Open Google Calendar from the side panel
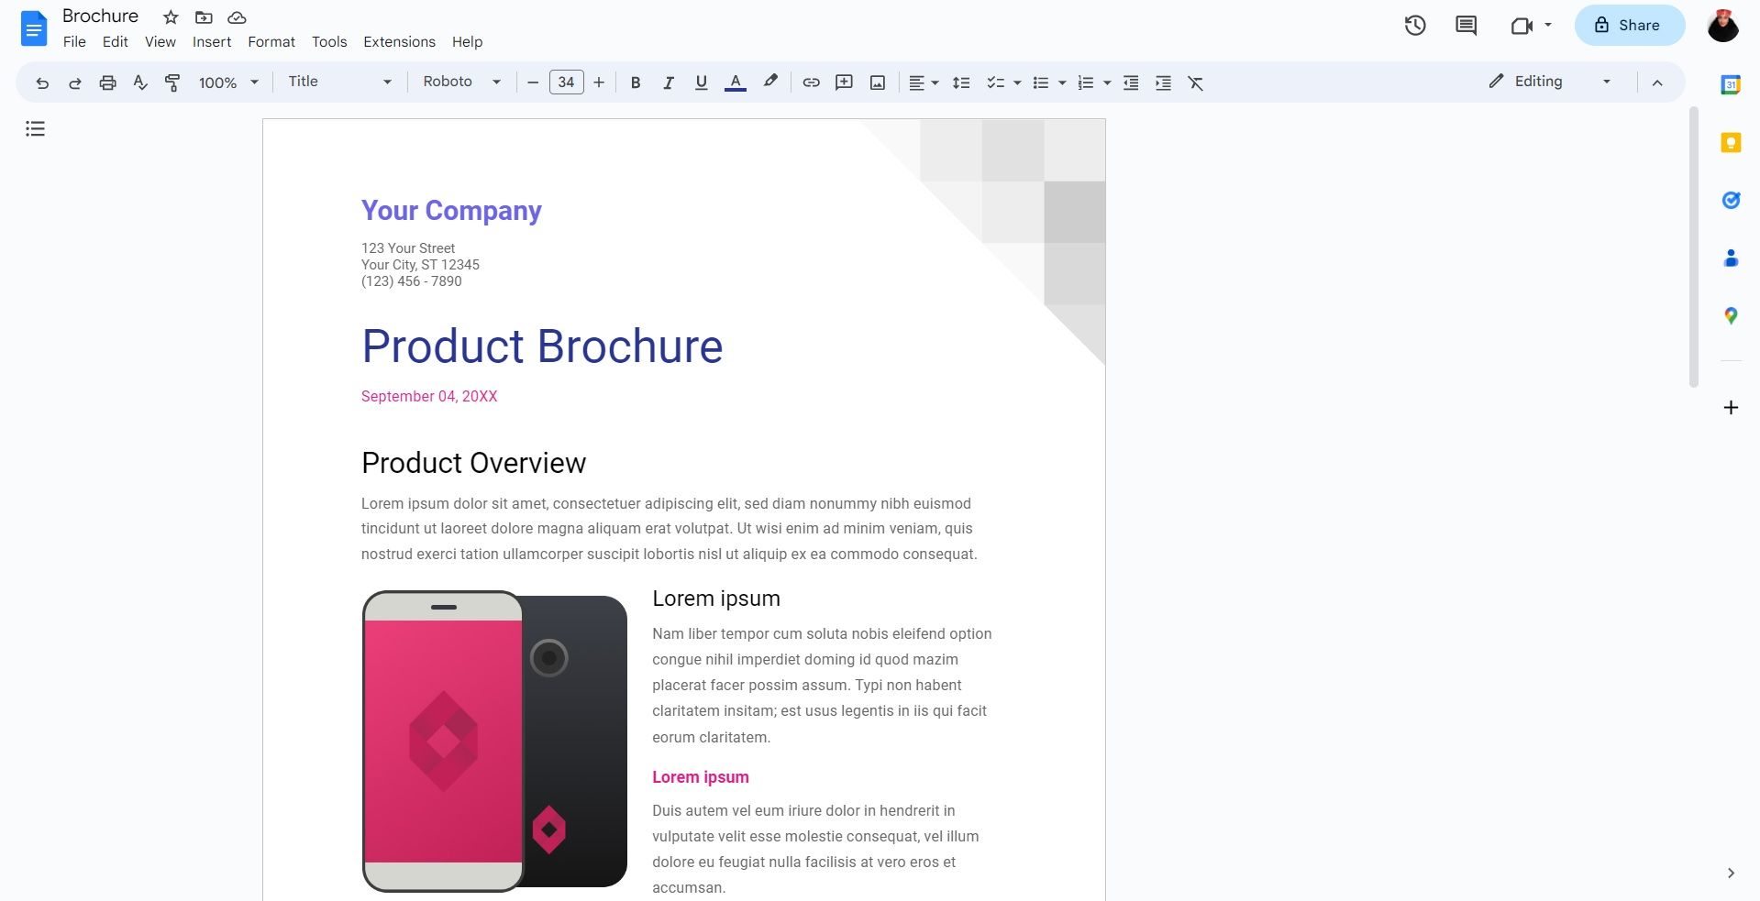 tap(1731, 84)
